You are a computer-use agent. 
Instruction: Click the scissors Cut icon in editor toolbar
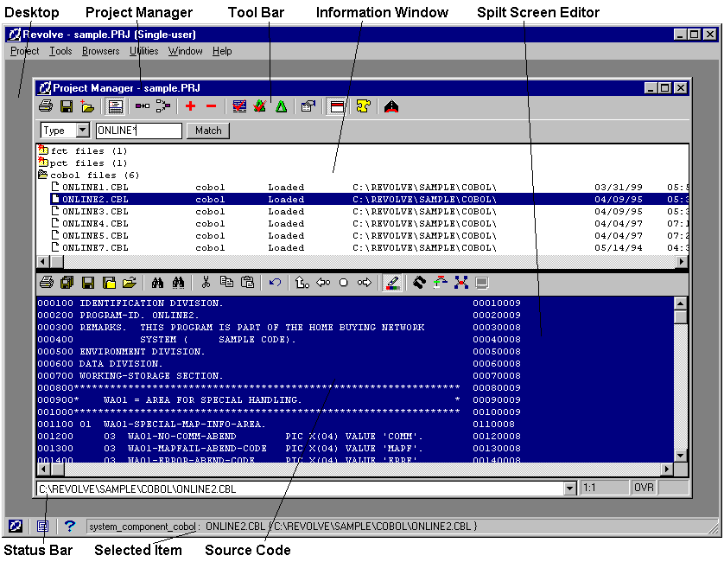point(206,283)
